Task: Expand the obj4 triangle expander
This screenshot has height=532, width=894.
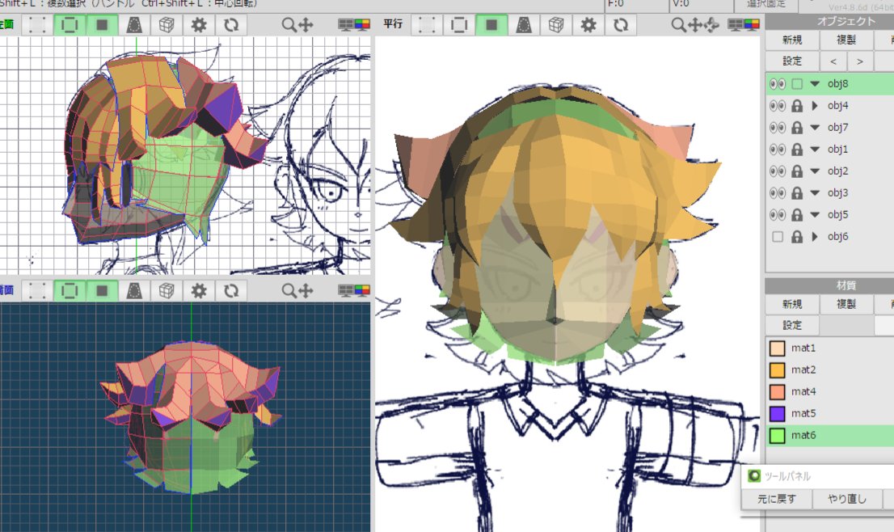Action: pyautogui.click(x=815, y=105)
